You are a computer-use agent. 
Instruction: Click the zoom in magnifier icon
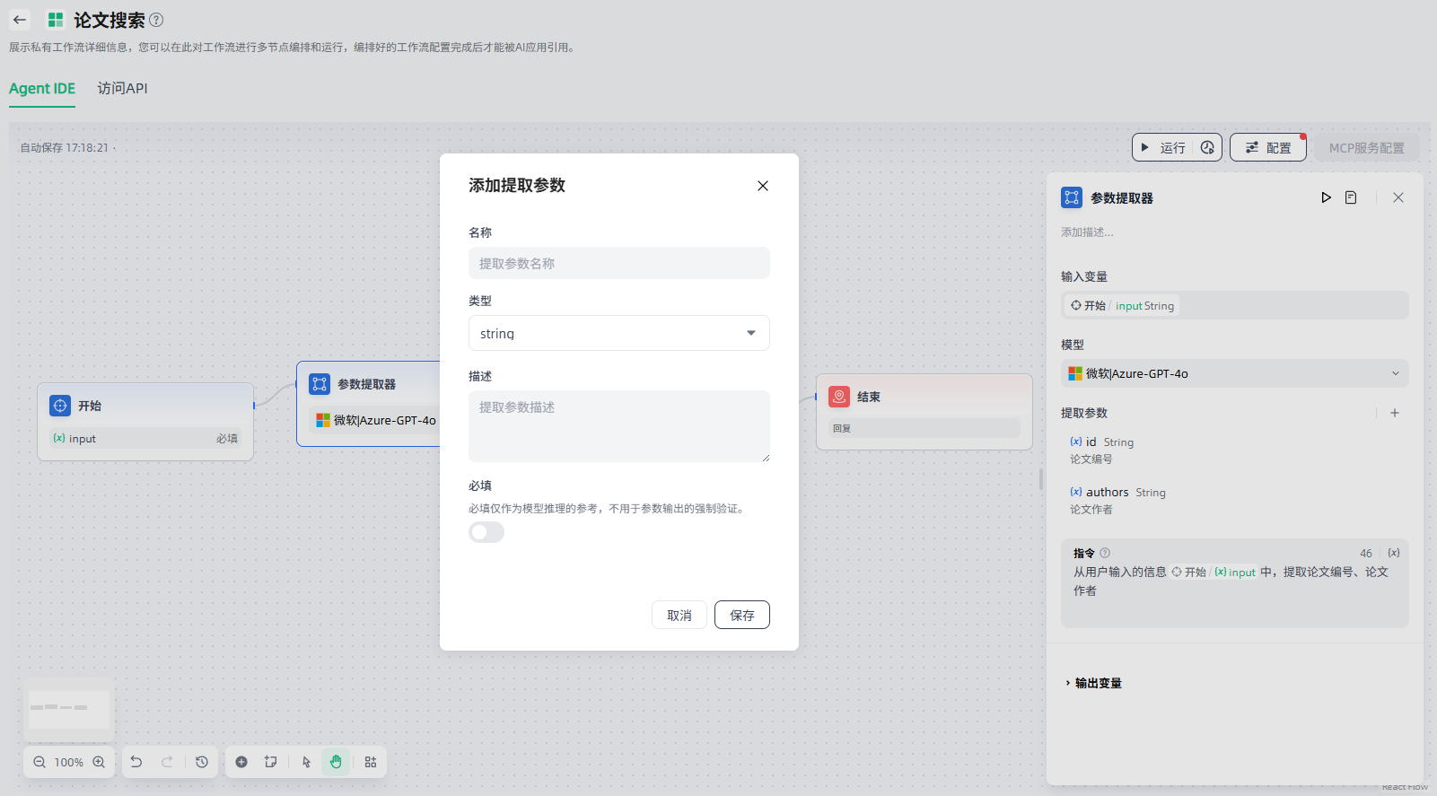click(x=99, y=762)
